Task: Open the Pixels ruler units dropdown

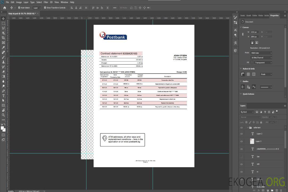Action: tap(266, 74)
